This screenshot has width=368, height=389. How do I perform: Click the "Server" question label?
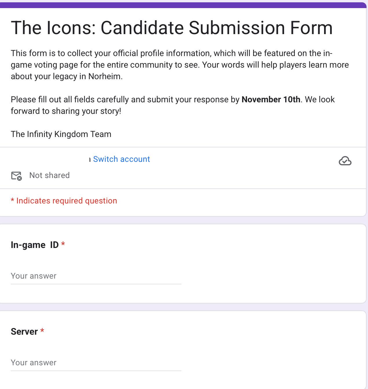[x=24, y=332]
